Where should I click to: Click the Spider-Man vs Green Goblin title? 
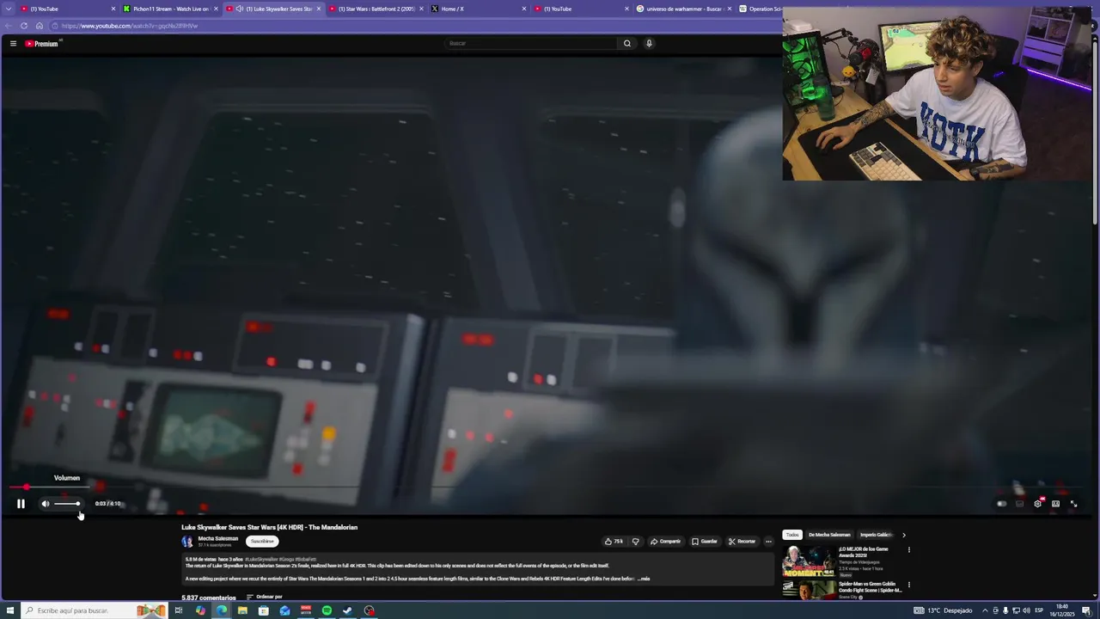pos(871,587)
